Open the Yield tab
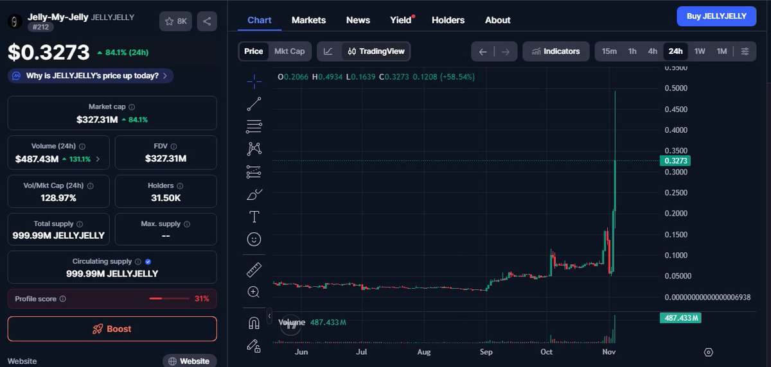The image size is (771, 367). [x=401, y=20]
